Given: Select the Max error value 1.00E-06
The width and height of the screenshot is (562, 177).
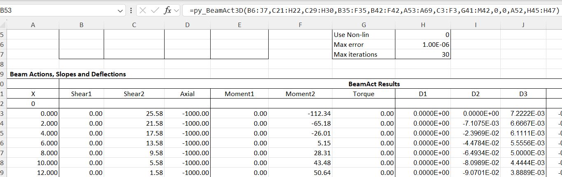Looking at the screenshot, I should coord(423,44).
